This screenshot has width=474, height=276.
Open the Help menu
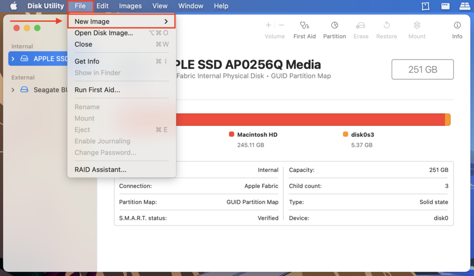tap(221, 6)
